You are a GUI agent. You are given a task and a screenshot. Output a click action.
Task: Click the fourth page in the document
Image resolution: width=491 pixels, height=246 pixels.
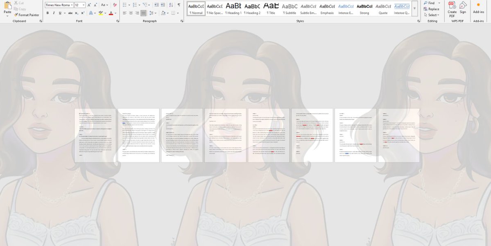(x=226, y=135)
